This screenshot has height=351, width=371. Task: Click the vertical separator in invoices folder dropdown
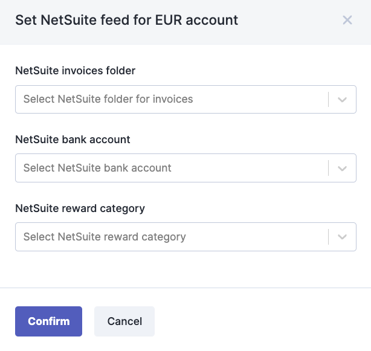click(x=329, y=99)
